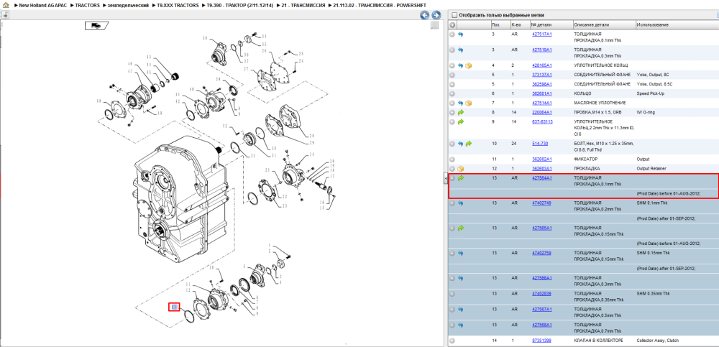Select 'ФИКСАТОР' description text

[x=586, y=159]
